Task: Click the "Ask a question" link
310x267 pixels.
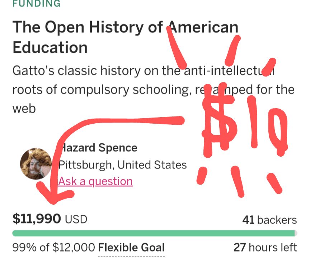Action: [x=95, y=181]
